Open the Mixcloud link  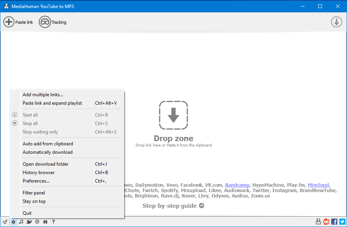[318, 185]
